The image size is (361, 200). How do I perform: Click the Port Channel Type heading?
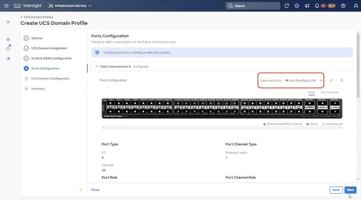[x=241, y=144]
